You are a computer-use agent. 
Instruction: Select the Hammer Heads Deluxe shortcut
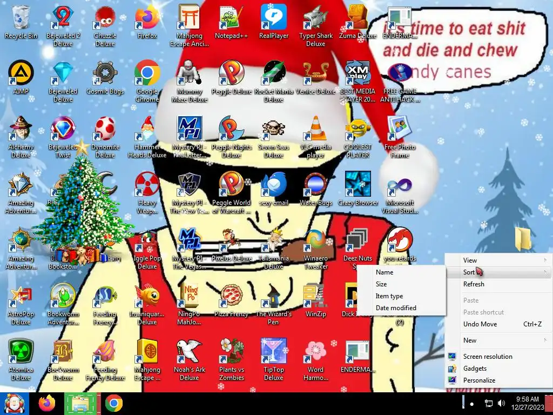coord(147,138)
